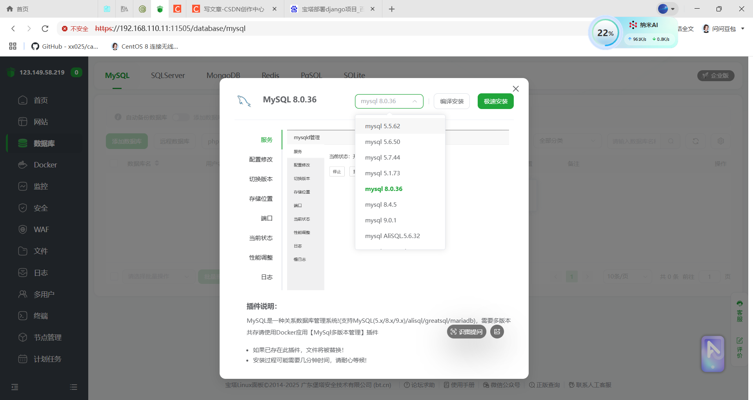This screenshot has width=753, height=400.
Task: Go to 安全 security section
Action: pos(40,208)
